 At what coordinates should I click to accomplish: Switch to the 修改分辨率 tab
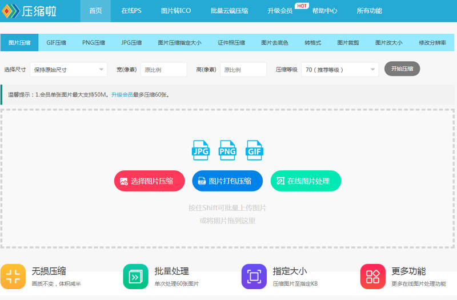click(x=432, y=42)
